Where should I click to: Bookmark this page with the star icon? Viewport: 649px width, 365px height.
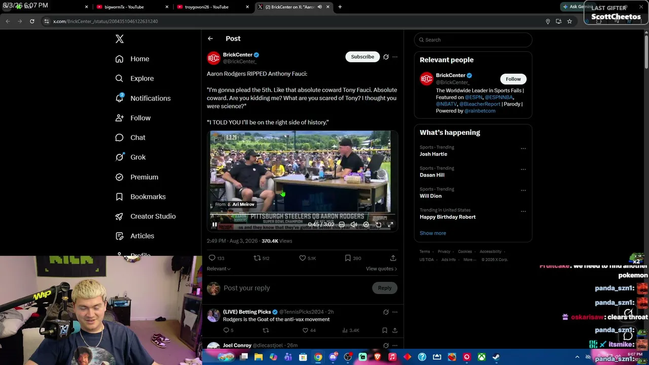pos(569,21)
